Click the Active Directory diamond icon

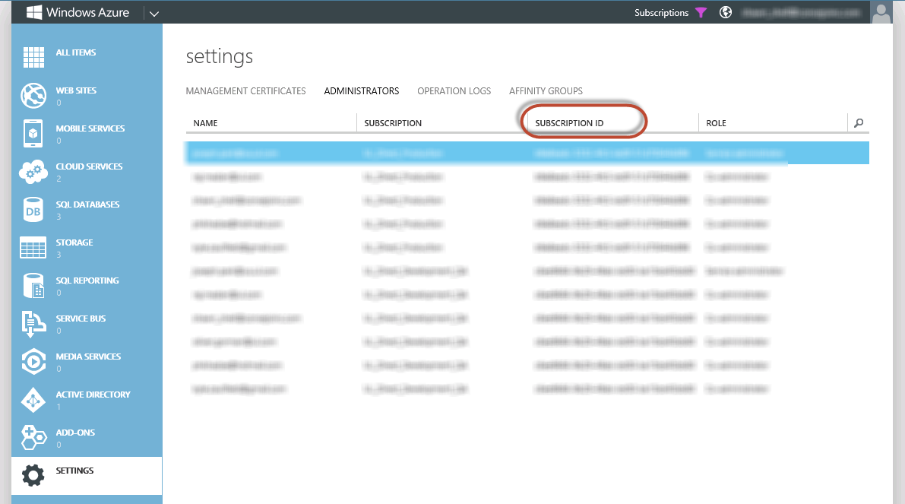click(x=33, y=400)
